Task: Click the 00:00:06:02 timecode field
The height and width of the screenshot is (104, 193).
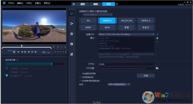Action: point(59,52)
